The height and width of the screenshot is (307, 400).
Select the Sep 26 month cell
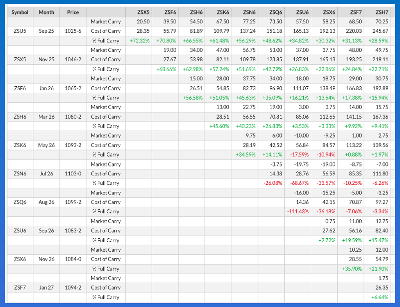(x=46, y=231)
